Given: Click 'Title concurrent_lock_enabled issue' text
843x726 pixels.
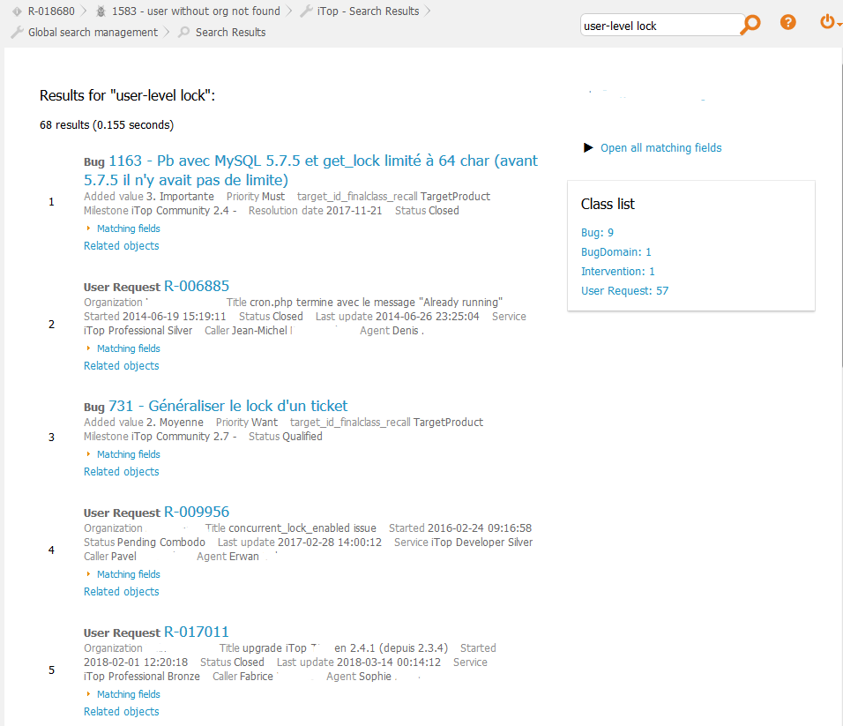Looking at the screenshot, I should click(290, 528).
